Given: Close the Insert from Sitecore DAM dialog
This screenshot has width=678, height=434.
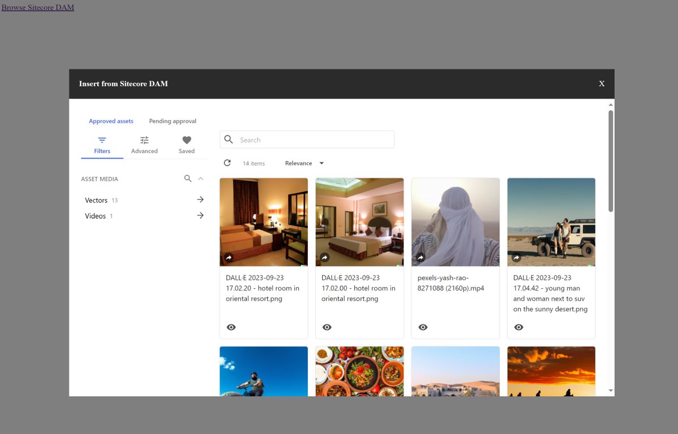Looking at the screenshot, I should click(601, 83).
